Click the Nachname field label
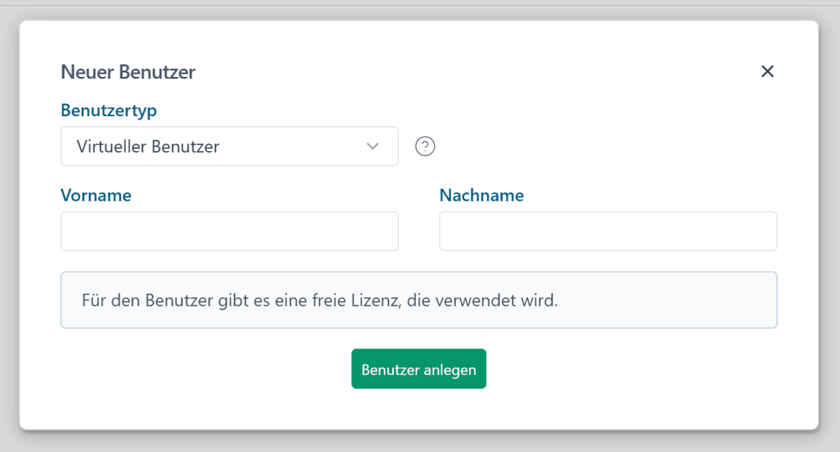Image resolution: width=840 pixels, height=452 pixels. pos(482,195)
